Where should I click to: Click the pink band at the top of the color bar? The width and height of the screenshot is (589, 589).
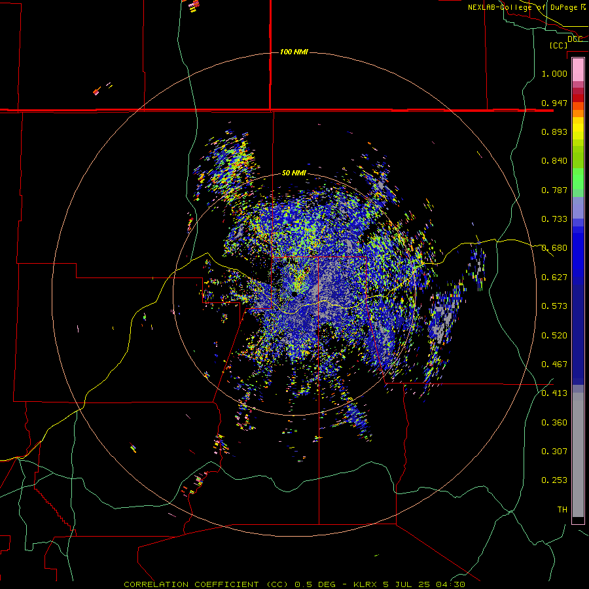[x=578, y=70]
